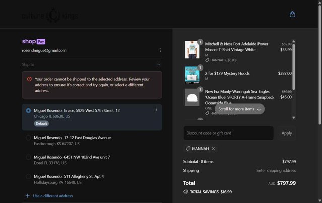Open options menu for West 57th Street address

pos(156,110)
